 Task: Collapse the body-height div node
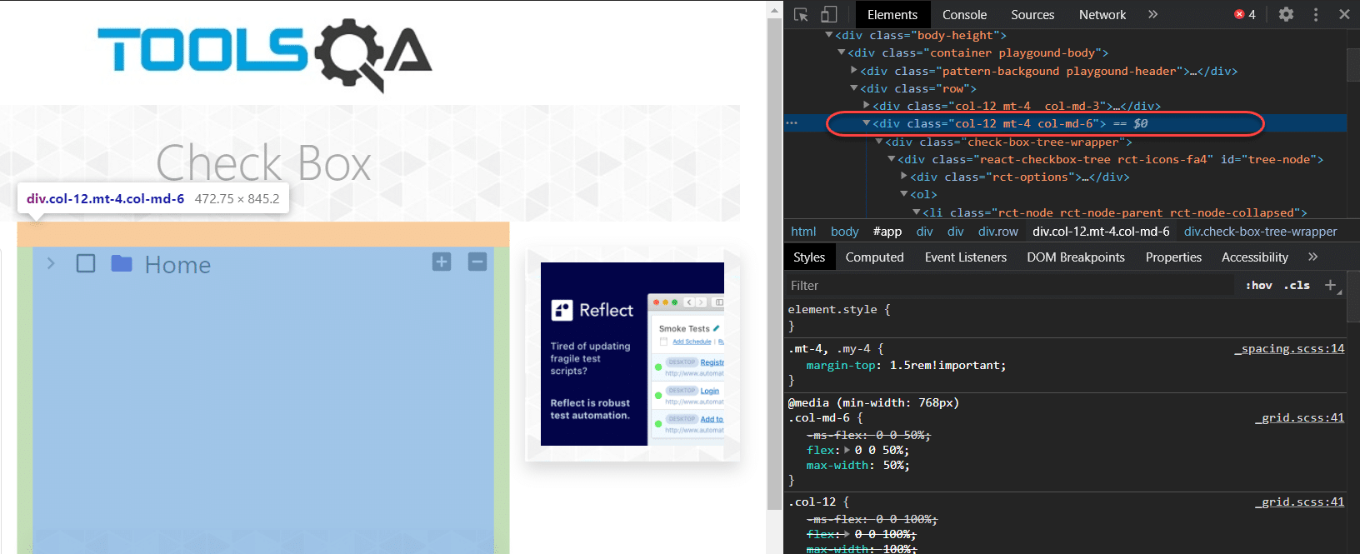(x=829, y=35)
